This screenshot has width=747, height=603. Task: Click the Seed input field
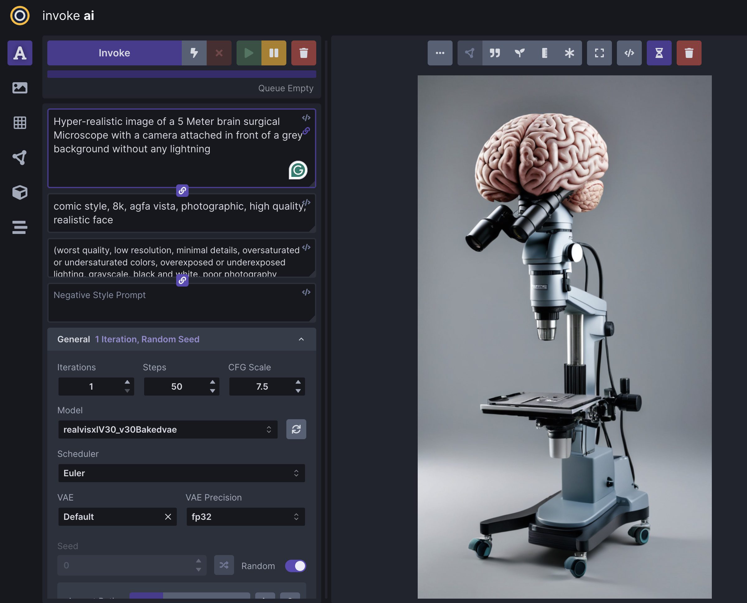click(132, 566)
